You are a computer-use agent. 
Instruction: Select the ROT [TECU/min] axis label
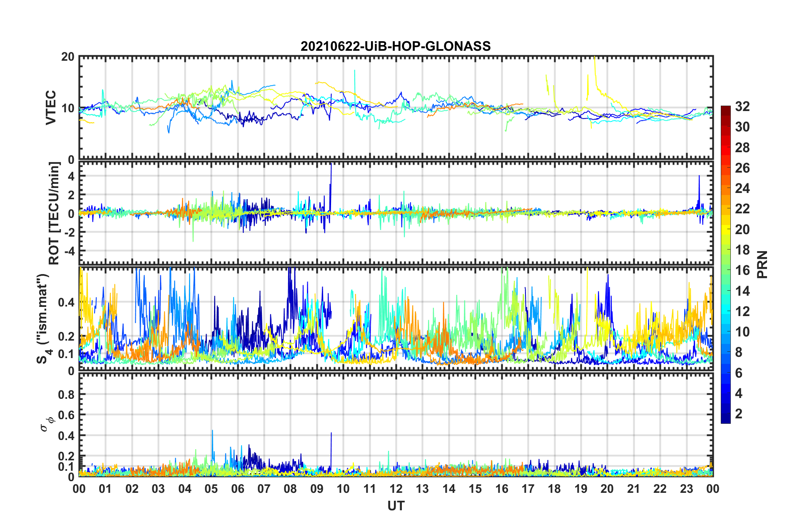[54, 213]
